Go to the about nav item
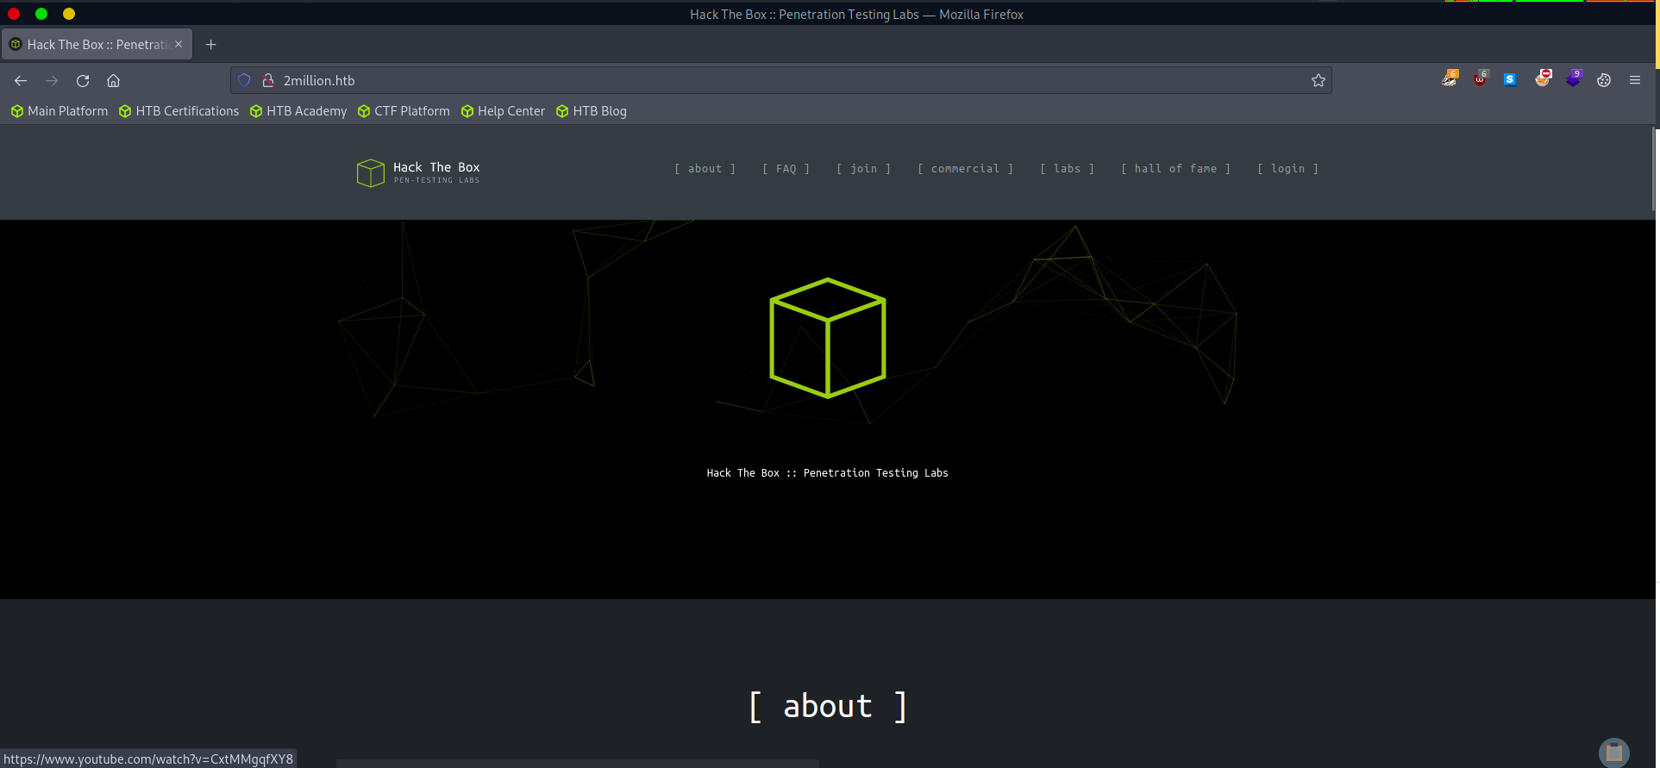 click(705, 169)
